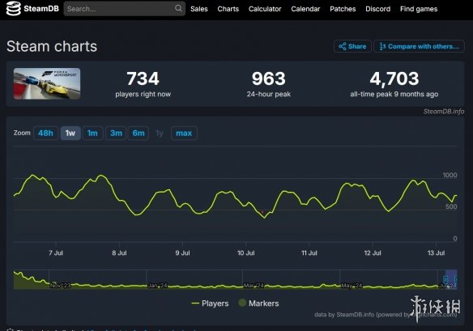Set chart zoom to 1m
This screenshot has height=331, width=473.
click(92, 133)
